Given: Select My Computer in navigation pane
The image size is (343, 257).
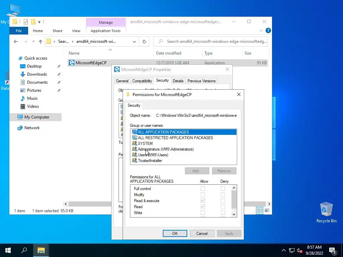Looking at the screenshot, I should tap(36, 117).
